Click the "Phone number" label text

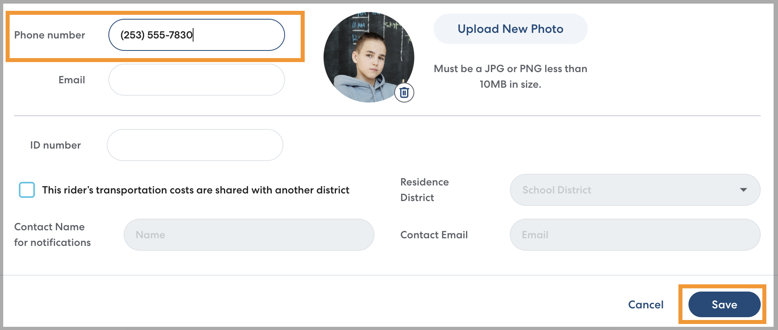[49, 35]
